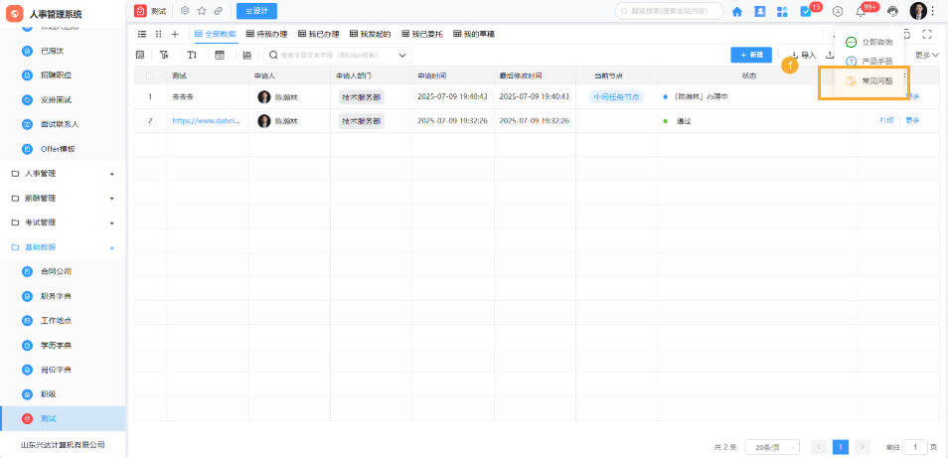
Task: Add a new view with the plus icon
Action: (175, 34)
